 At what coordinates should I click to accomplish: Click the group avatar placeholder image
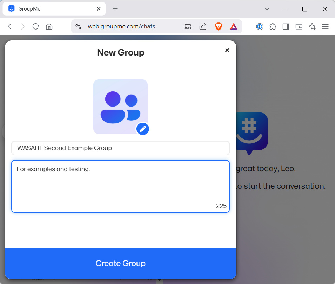pyautogui.click(x=120, y=106)
